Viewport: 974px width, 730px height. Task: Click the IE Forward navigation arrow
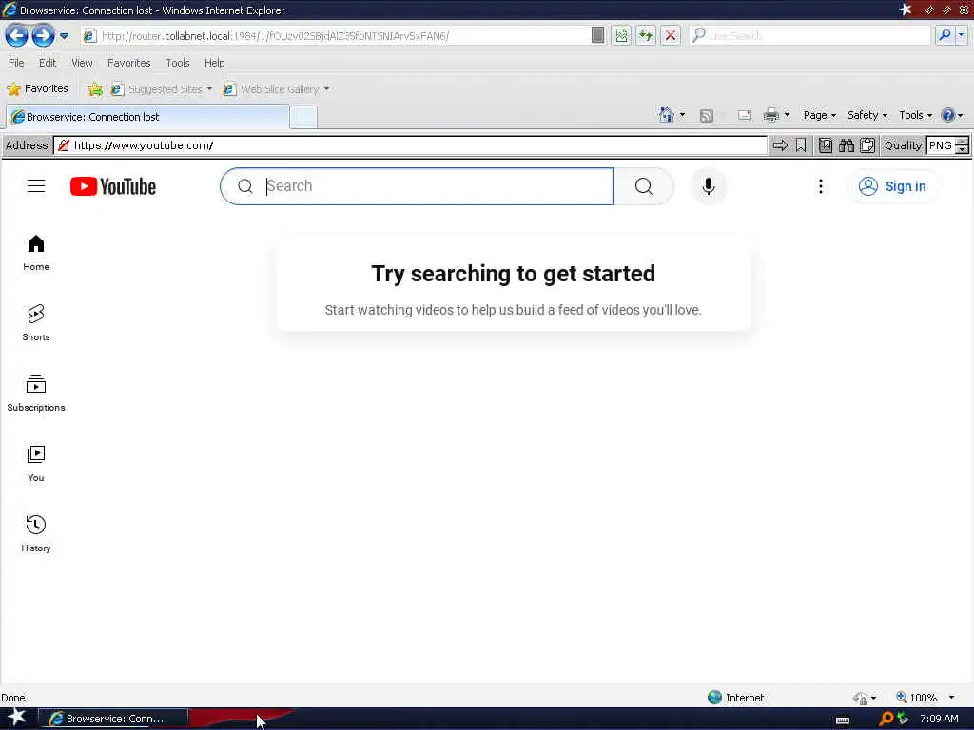(43, 35)
